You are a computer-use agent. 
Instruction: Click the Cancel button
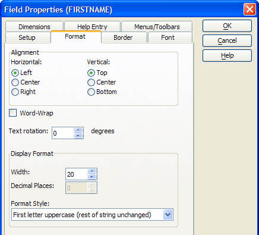pos(227,40)
